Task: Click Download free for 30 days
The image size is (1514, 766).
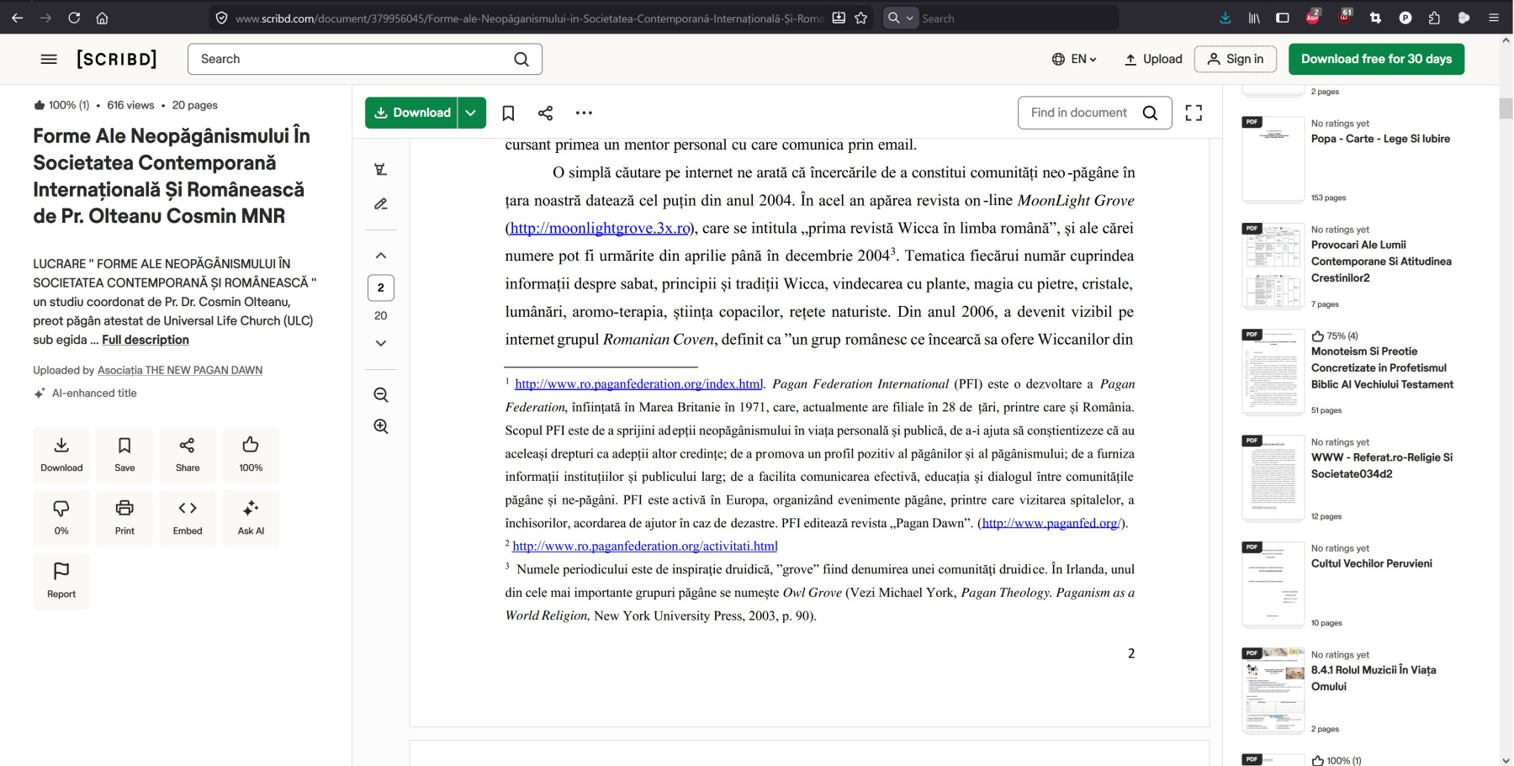Action: (1376, 59)
